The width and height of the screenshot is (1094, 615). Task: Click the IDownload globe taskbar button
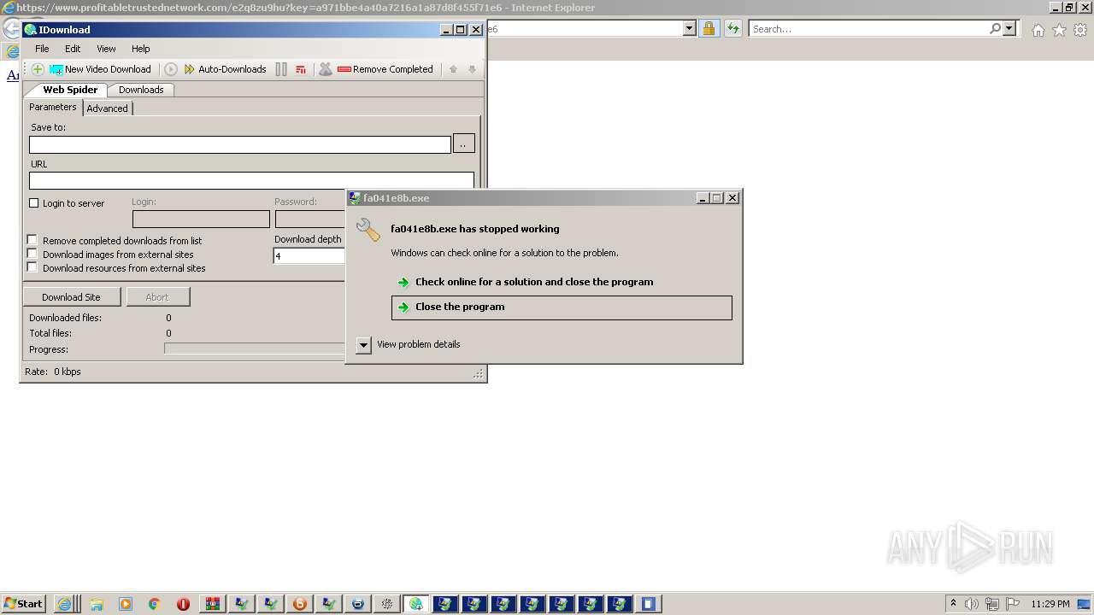(415, 604)
